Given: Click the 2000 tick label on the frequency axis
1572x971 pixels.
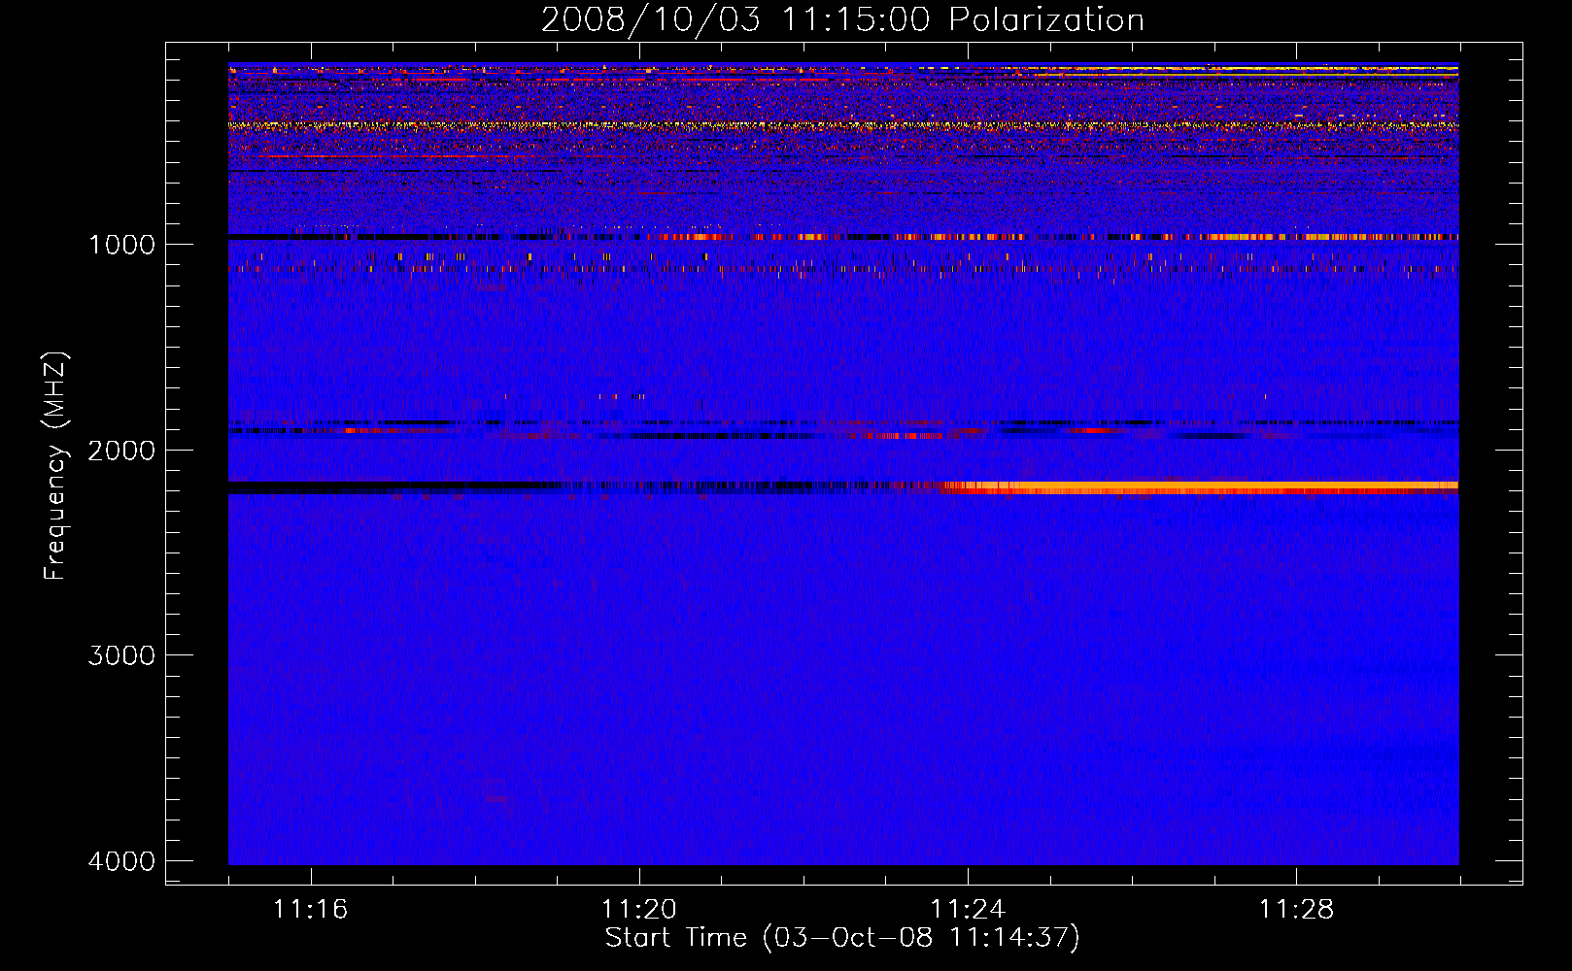Looking at the screenshot, I should point(121,451).
